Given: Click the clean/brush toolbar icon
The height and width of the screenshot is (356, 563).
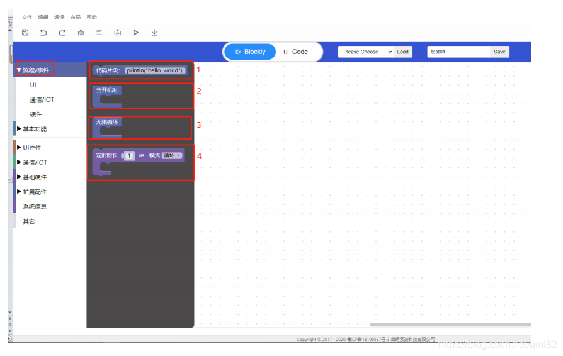Looking at the screenshot, I should pos(81,32).
